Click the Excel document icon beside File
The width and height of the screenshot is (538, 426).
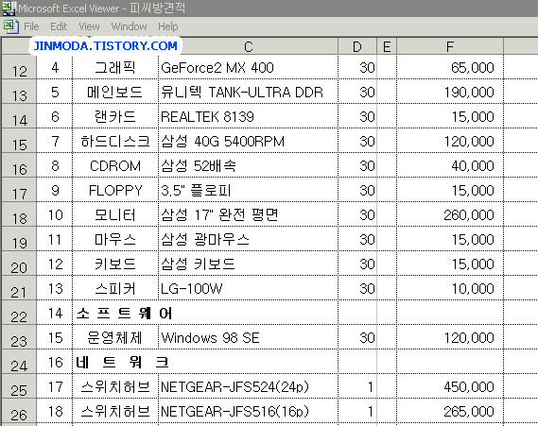click(x=10, y=26)
